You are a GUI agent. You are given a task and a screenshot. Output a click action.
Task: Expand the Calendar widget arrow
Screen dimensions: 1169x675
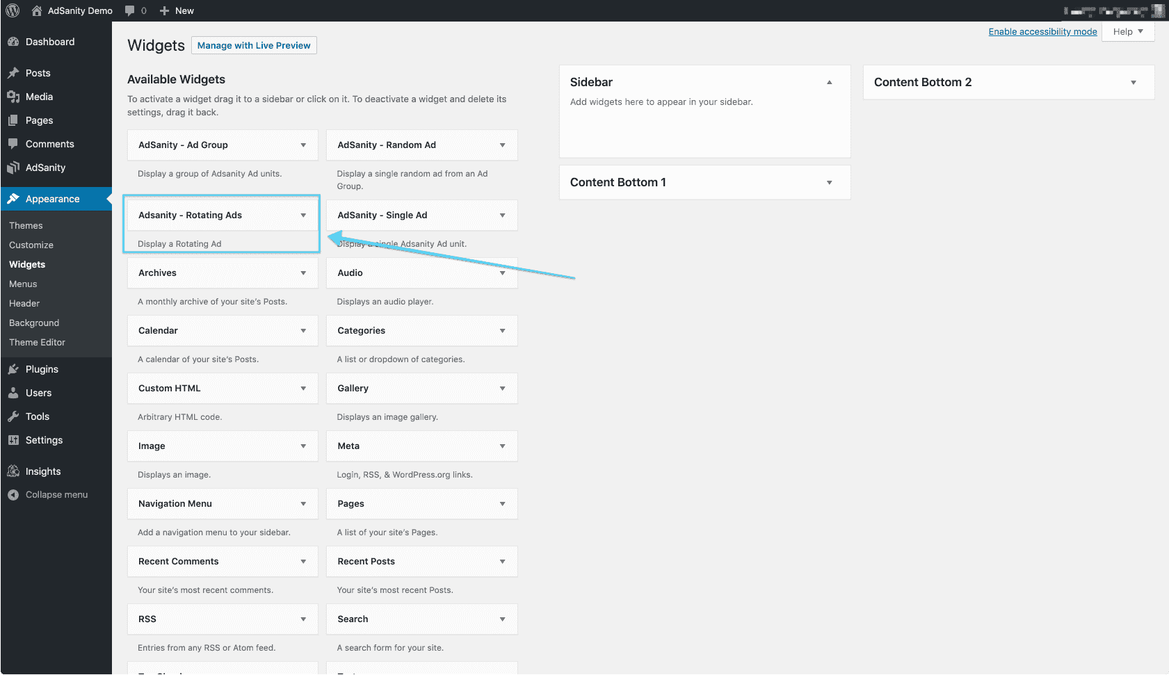303,331
